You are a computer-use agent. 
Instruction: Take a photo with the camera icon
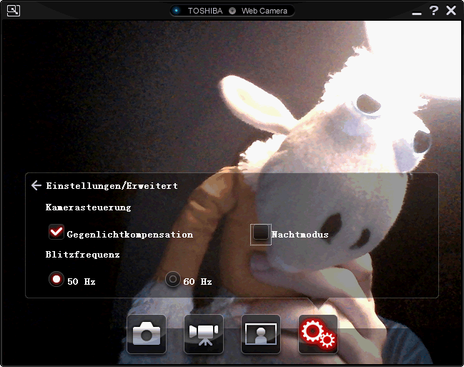(147, 334)
